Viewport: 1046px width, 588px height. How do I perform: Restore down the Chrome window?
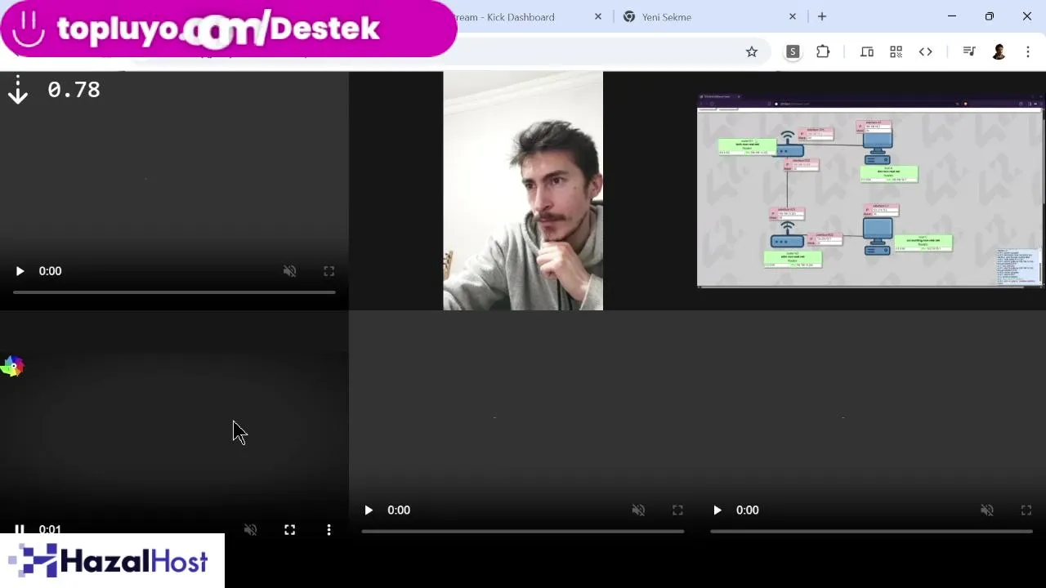click(x=990, y=16)
